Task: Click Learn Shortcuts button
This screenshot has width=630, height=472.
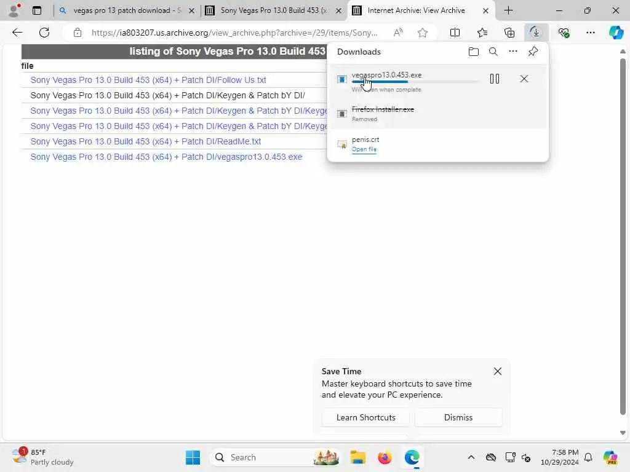Action: pos(365,417)
